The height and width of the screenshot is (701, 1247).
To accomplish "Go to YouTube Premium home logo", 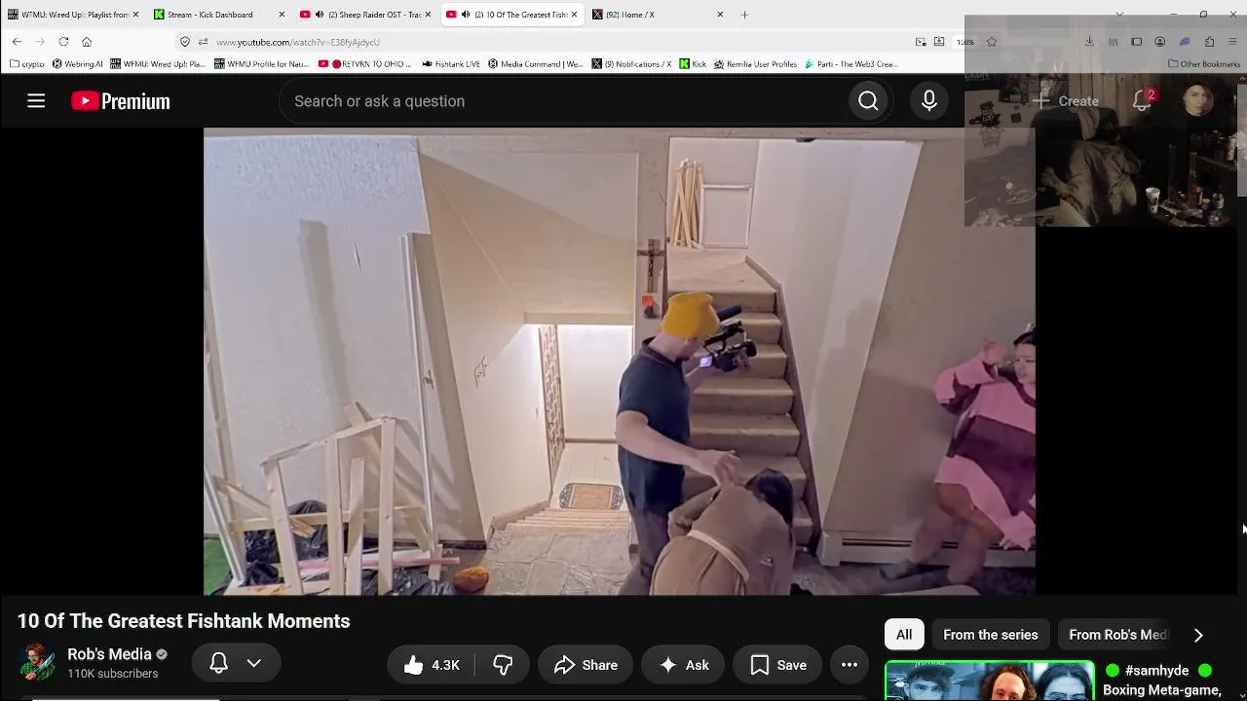I will (121, 101).
